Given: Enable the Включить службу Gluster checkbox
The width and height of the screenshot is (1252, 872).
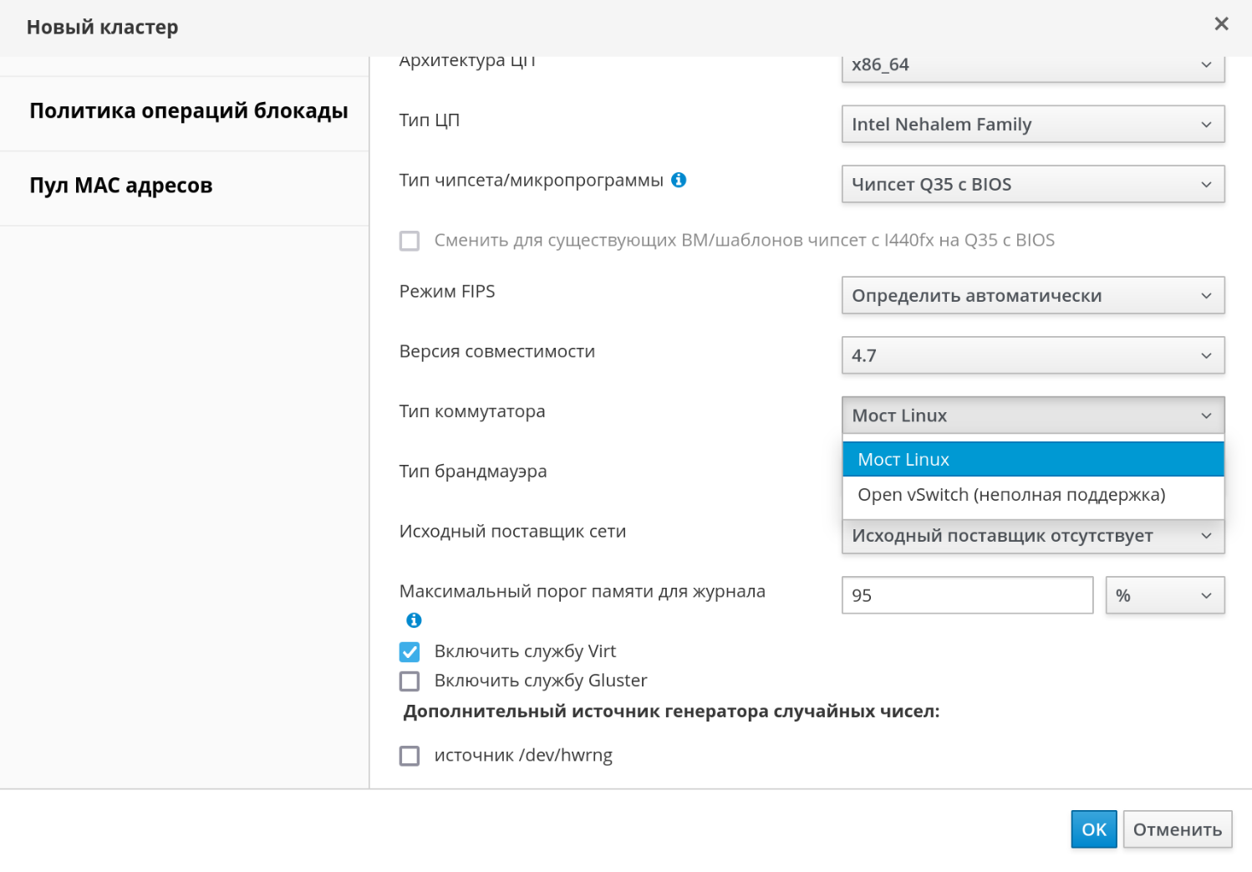Looking at the screenshot, I should [x=410, y=681].
